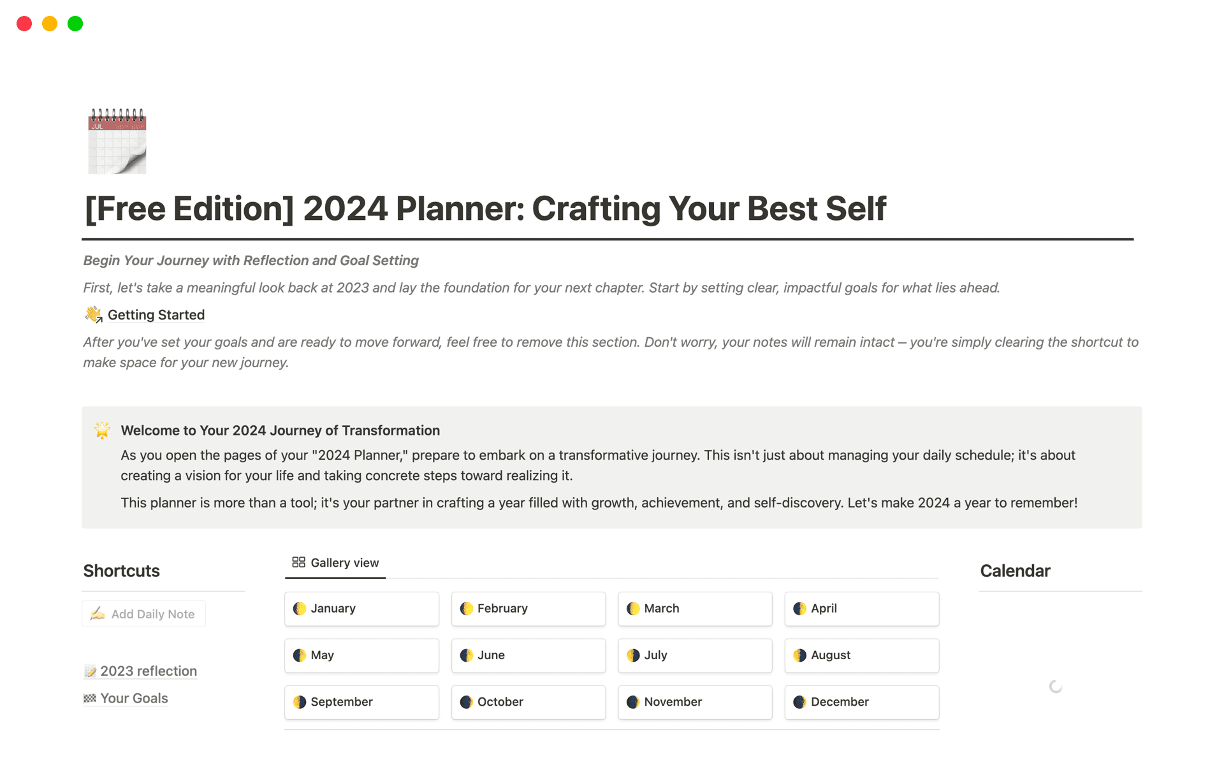This screenshot has width=1224, height=765.
Task: Click the calendar page icon above the title
Action: [117, 141]
